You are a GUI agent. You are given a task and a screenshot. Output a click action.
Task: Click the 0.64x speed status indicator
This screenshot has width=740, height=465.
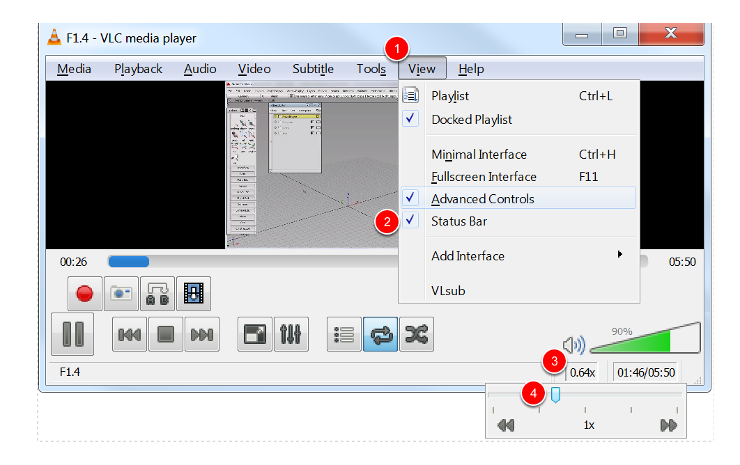point(583,372)
